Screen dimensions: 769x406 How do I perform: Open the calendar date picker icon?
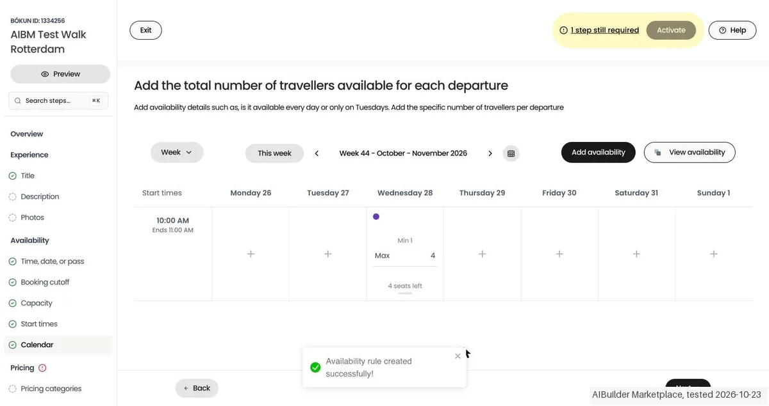click(511, 153)
